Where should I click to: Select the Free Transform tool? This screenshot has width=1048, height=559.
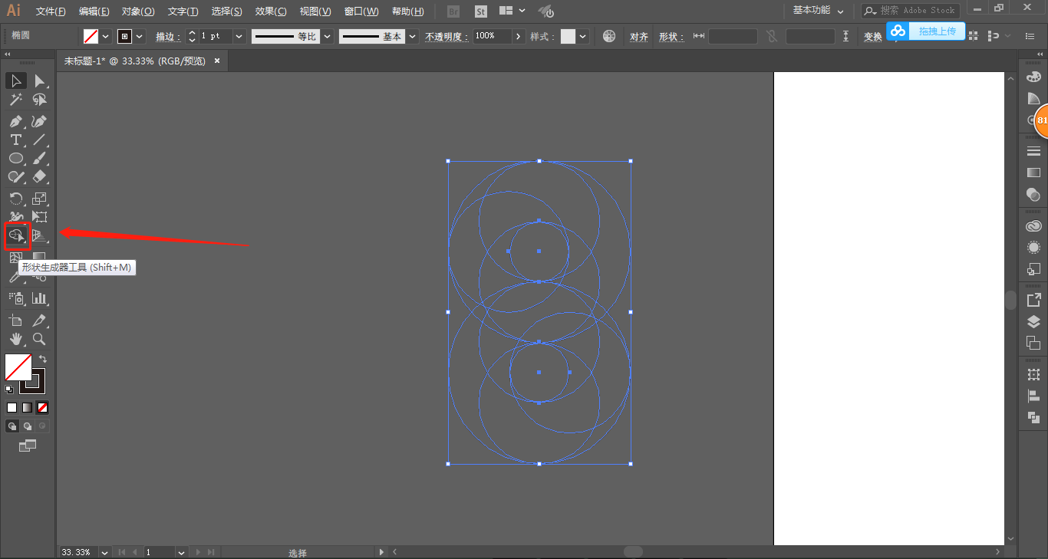[x=40, y=217]
